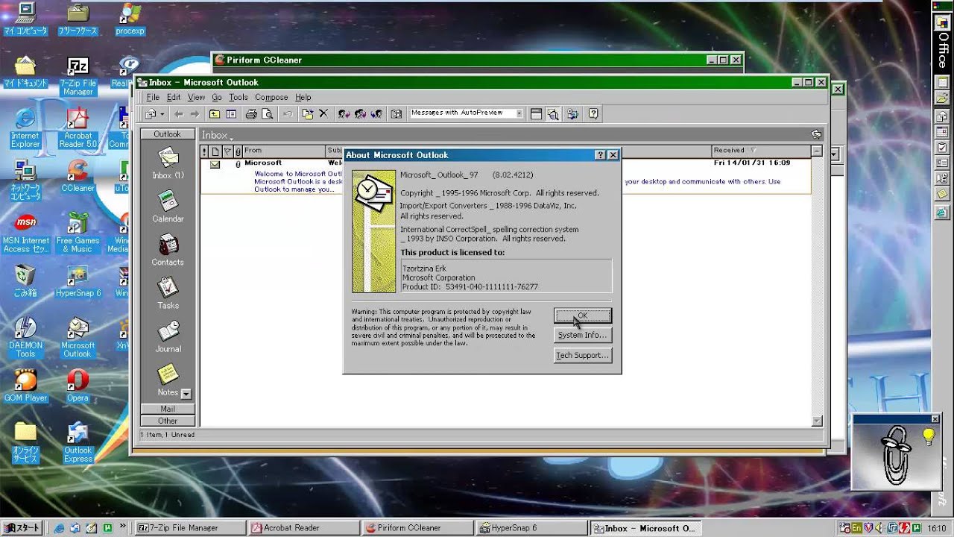This screenshot has height=537, width=954.
Task: Click the Office Assistant toolbar icon
Action: (593, 114)
